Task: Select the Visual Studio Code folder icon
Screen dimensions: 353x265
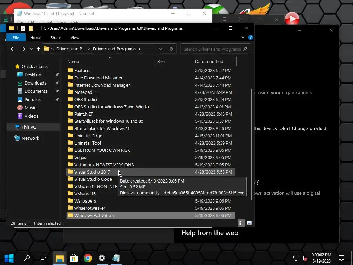Action: 70,179
